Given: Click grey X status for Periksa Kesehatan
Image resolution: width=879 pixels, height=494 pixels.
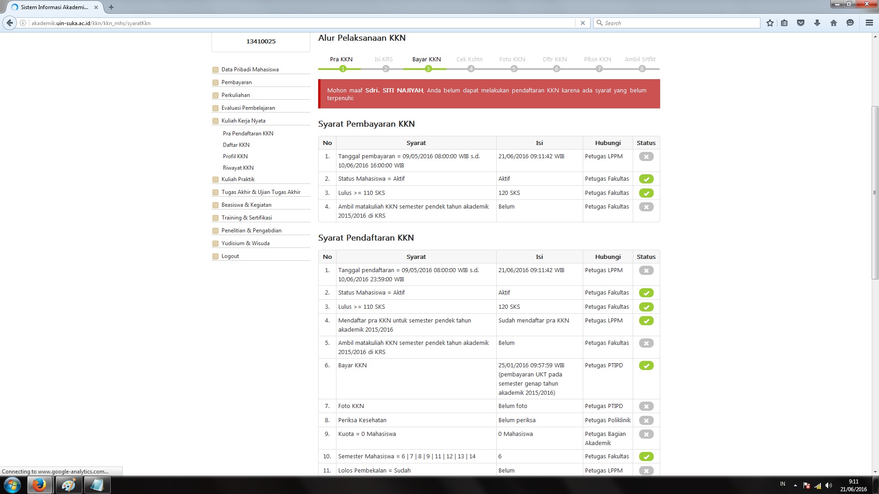Looking at the screenshot, I should (x=646, y=420).
